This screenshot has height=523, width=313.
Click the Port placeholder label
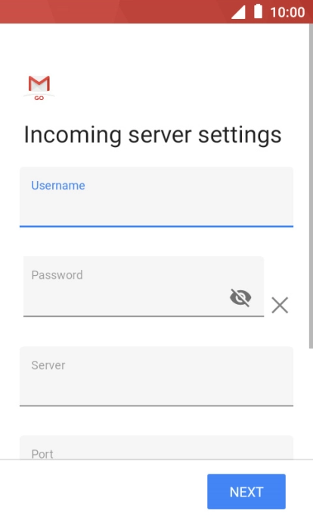pos(42,454)
